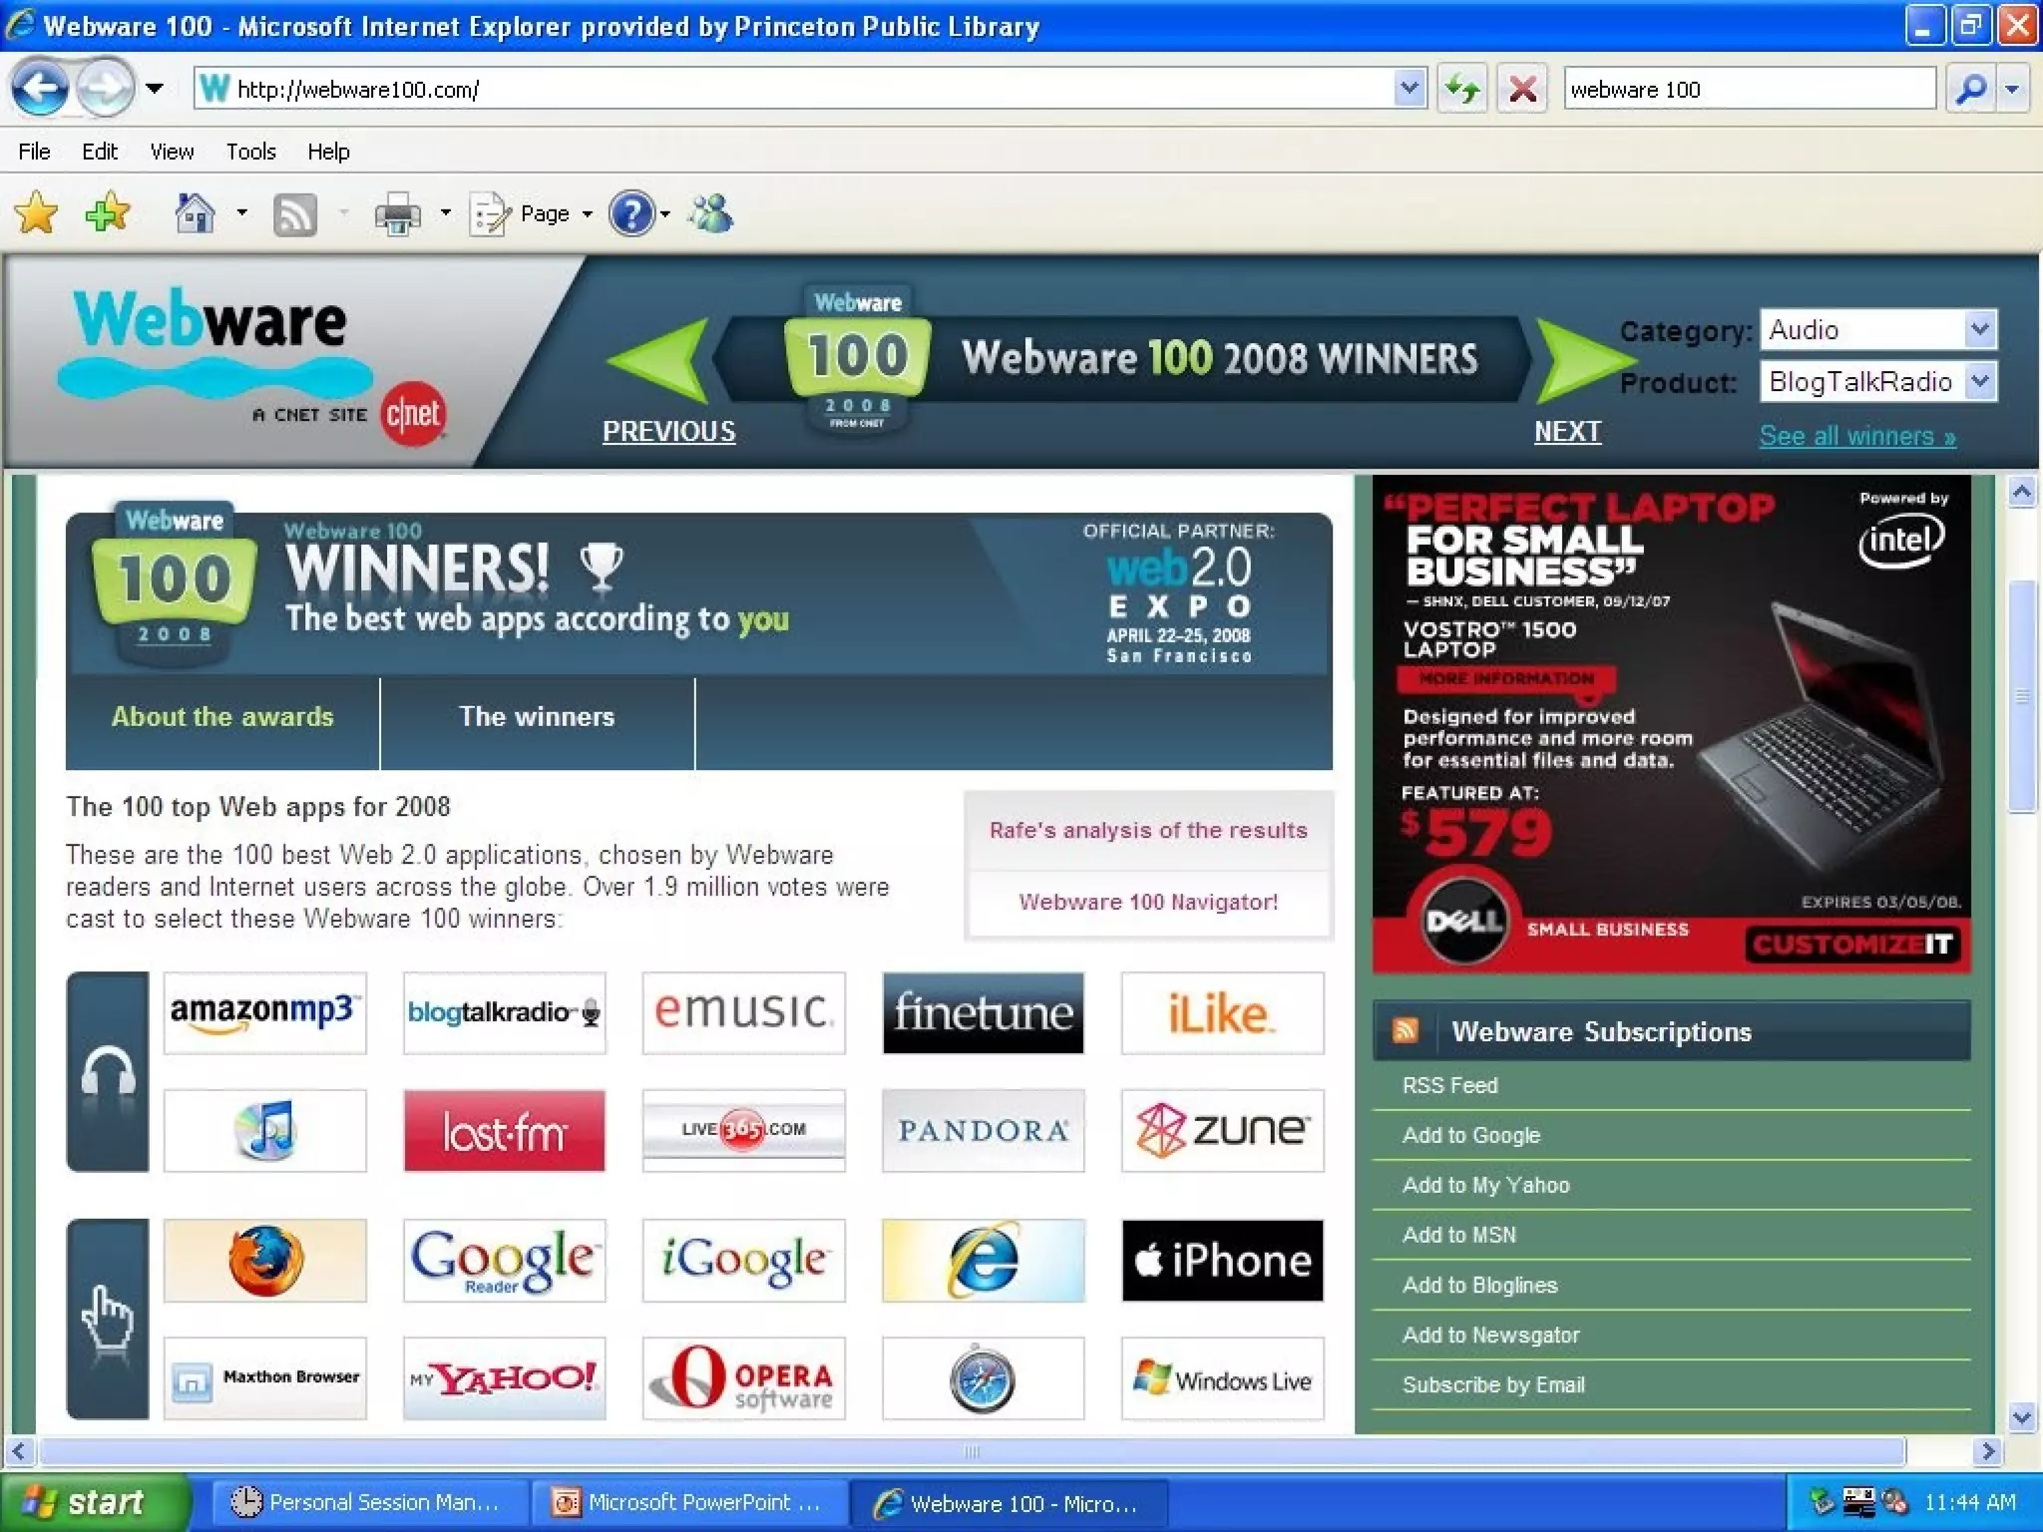Click the RSS feeds toolbar icon
The height and width of the screenshot is (1532, 2043).
294,214
